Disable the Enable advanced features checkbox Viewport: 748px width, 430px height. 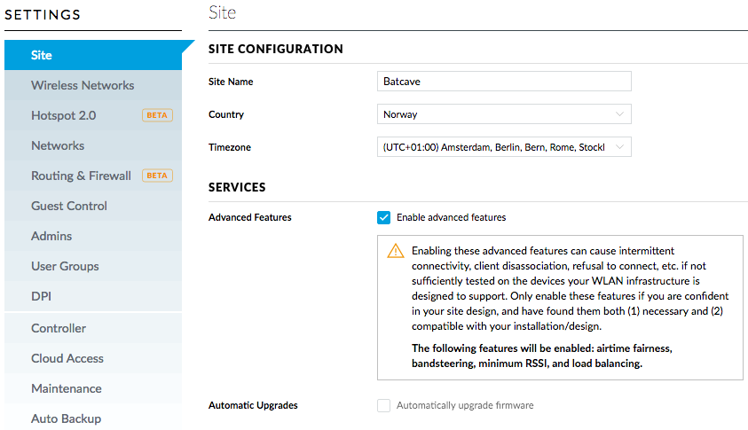(383, 217)
